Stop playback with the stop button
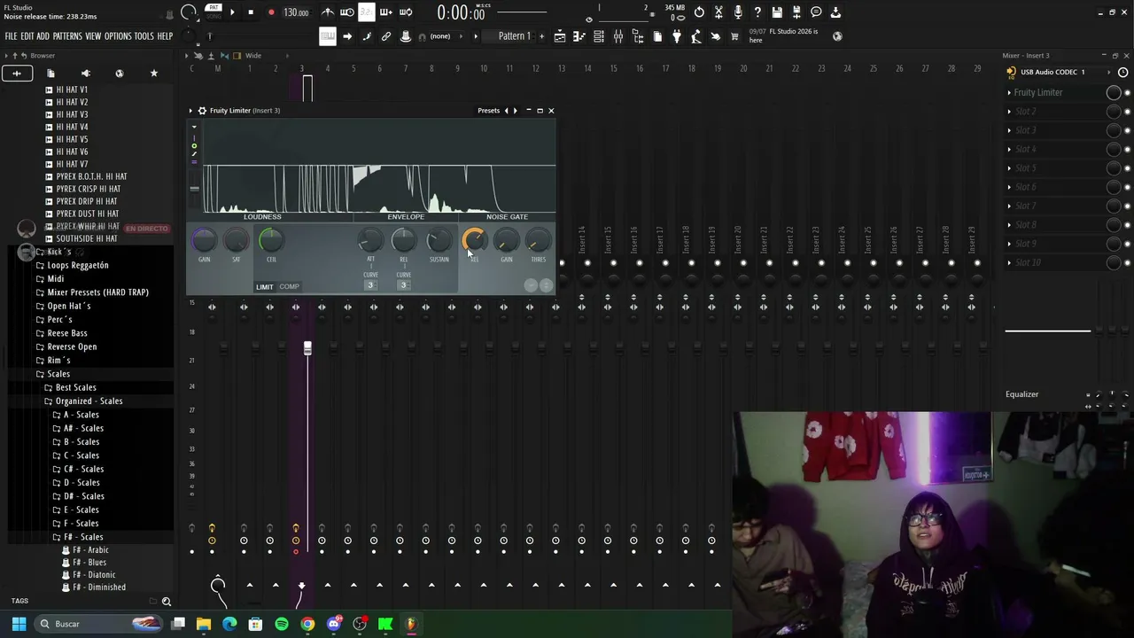 point(251,12)
